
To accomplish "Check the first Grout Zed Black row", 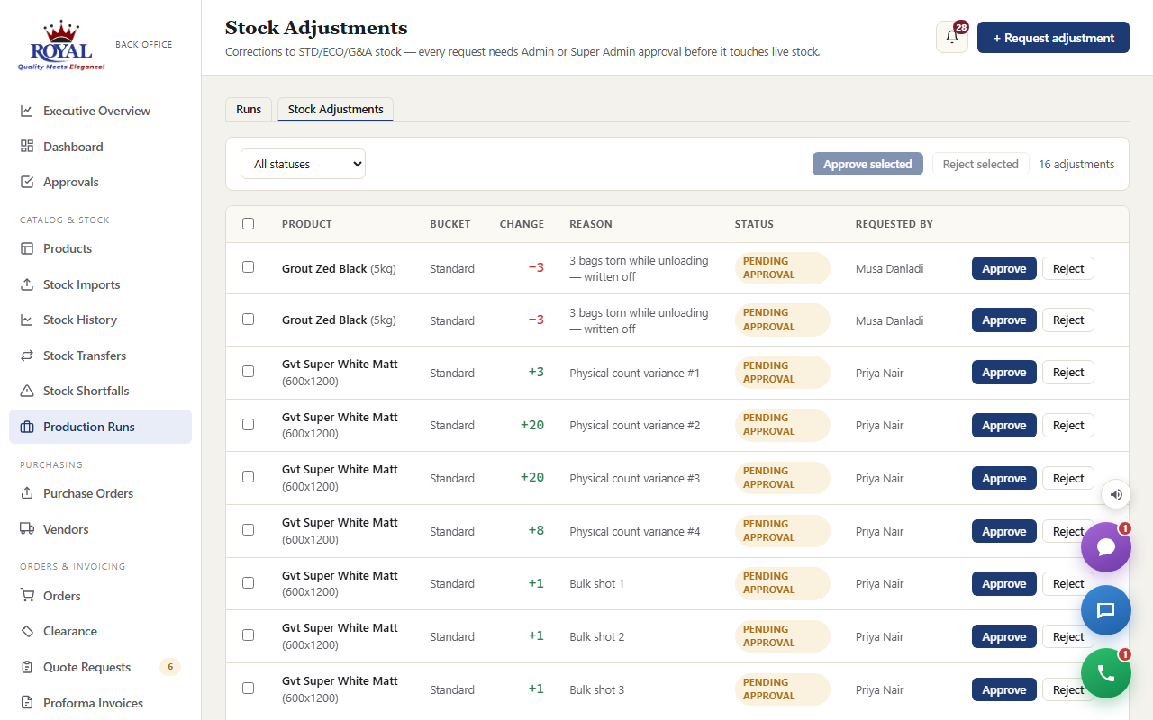I will point(249,267).
